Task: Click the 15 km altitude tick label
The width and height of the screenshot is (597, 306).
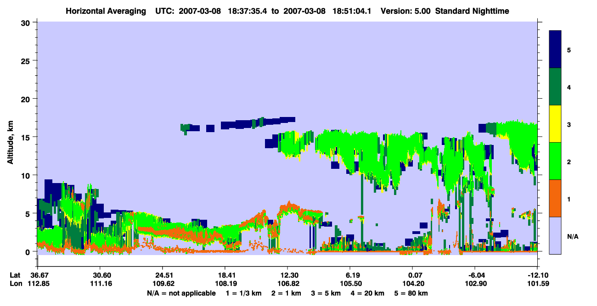Action: [x=27, y=137]
